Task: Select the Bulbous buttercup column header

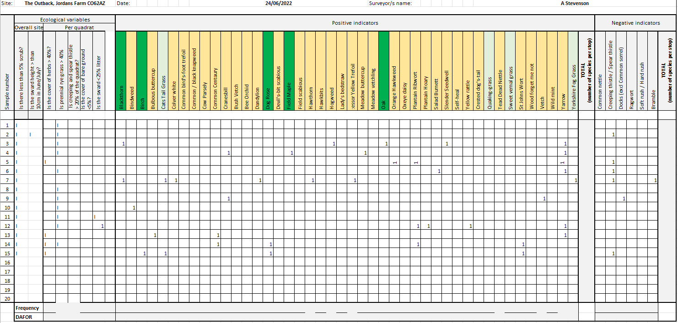Action: click(152, 70)
